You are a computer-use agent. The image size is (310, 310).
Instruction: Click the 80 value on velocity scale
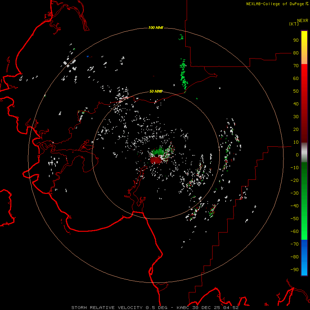pos(296,53)
